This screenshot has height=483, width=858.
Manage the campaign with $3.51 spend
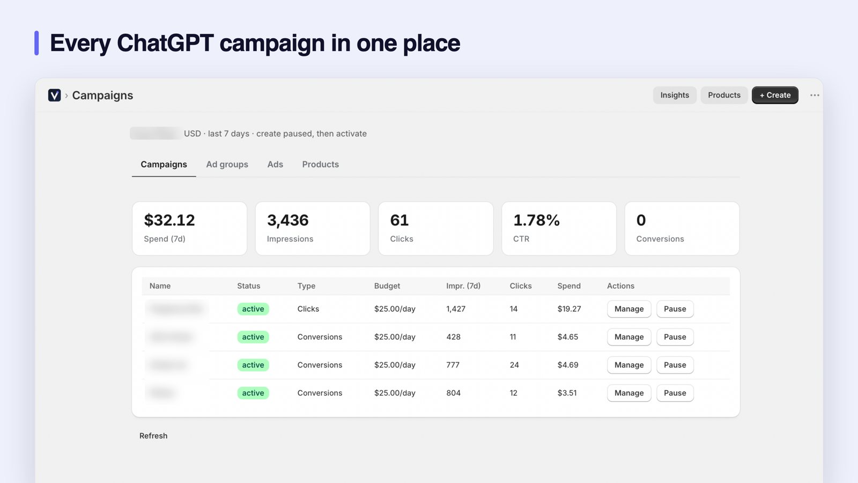pos(629,393)
